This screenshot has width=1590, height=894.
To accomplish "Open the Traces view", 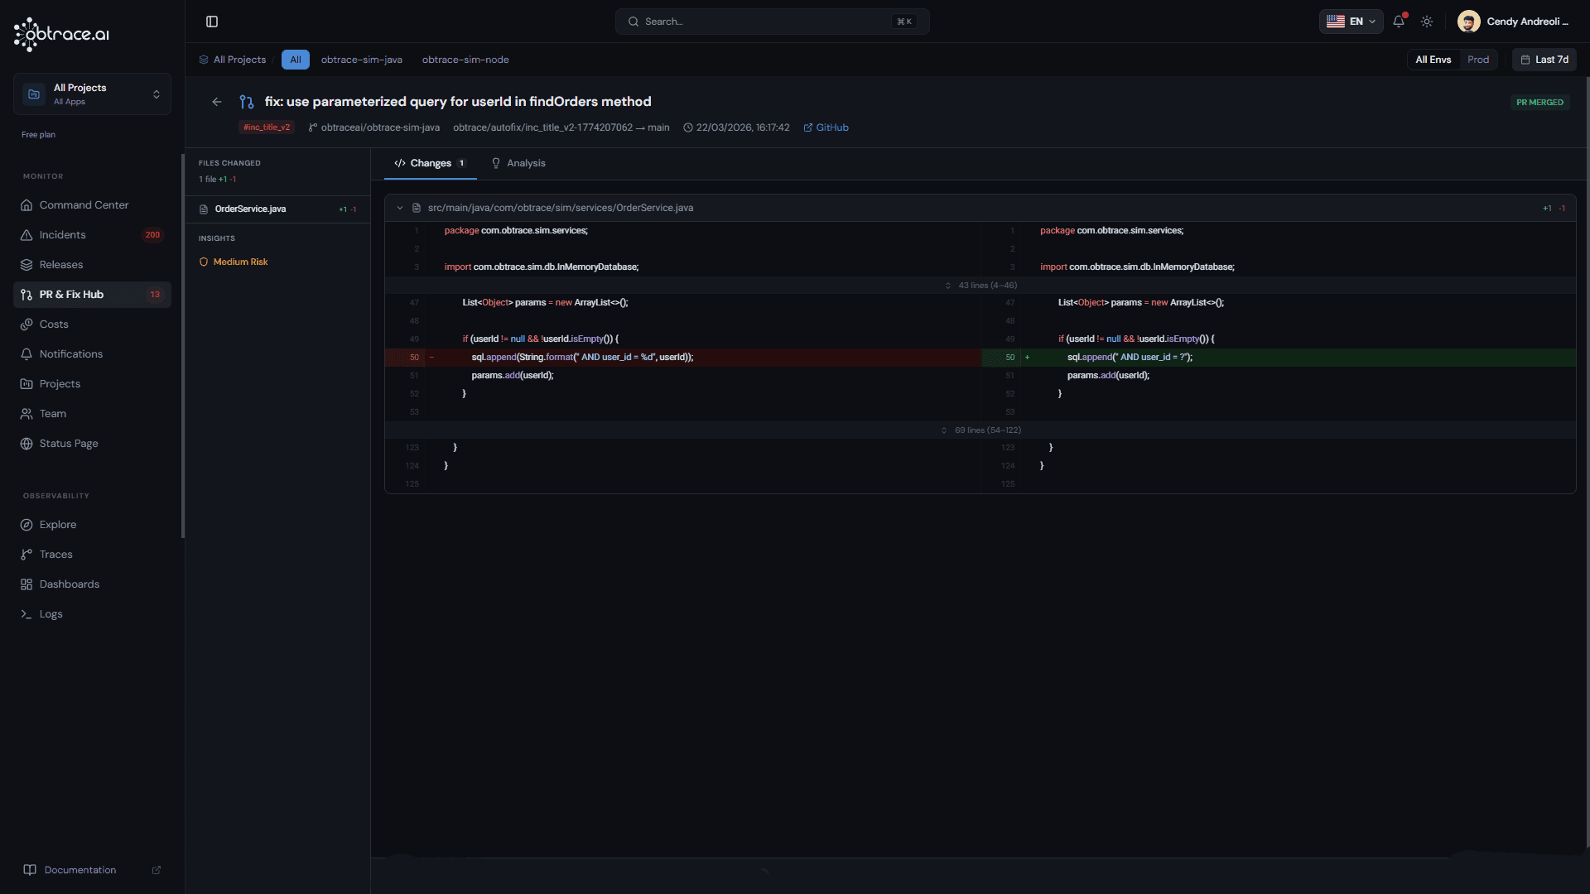I will pyautogui.click(x=55, y=555).
